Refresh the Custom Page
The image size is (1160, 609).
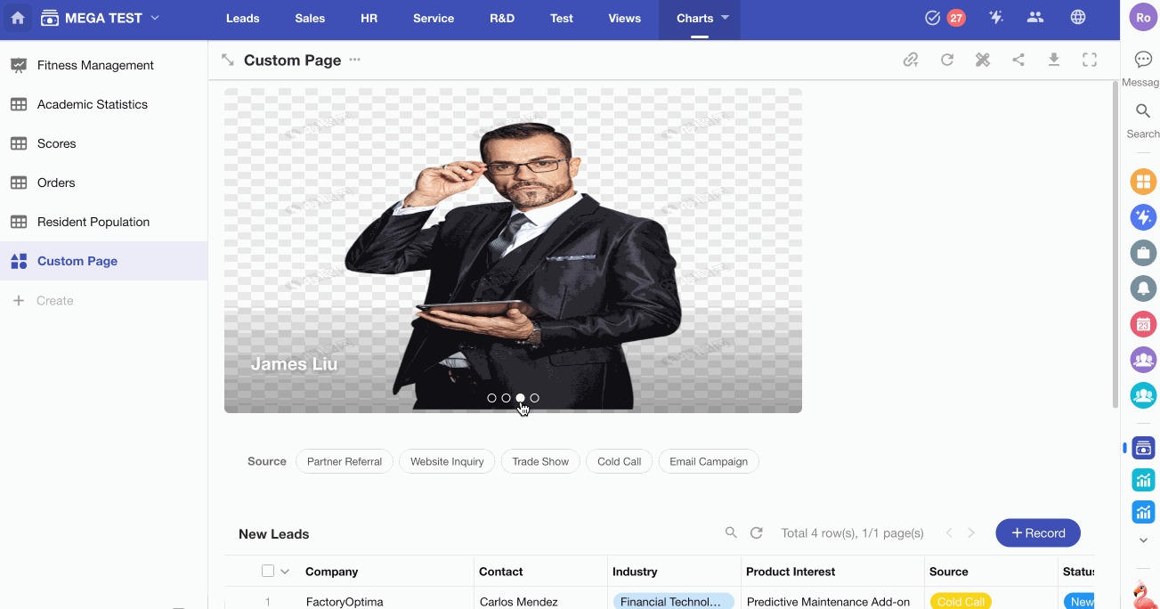point(947,60)
